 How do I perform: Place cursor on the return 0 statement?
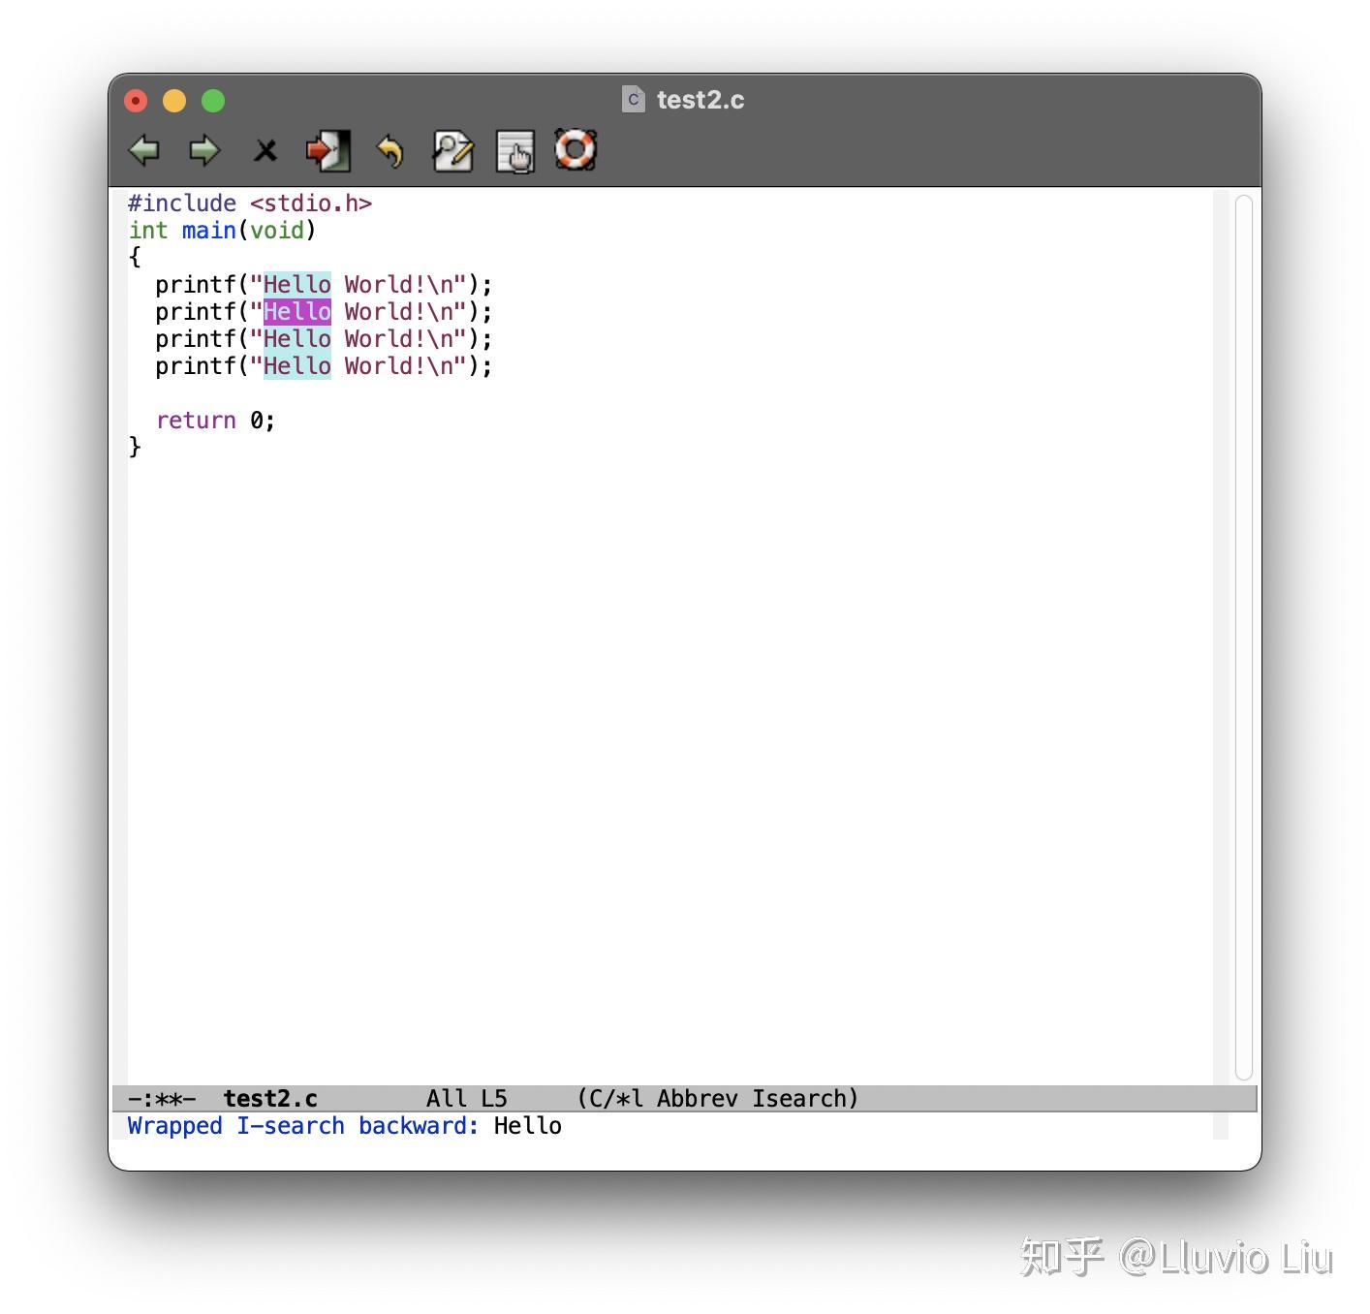pos(213,420)
